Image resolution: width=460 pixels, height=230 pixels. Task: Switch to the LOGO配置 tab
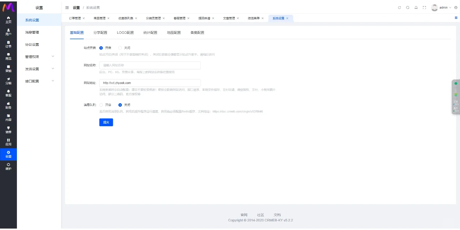(125, 33)
